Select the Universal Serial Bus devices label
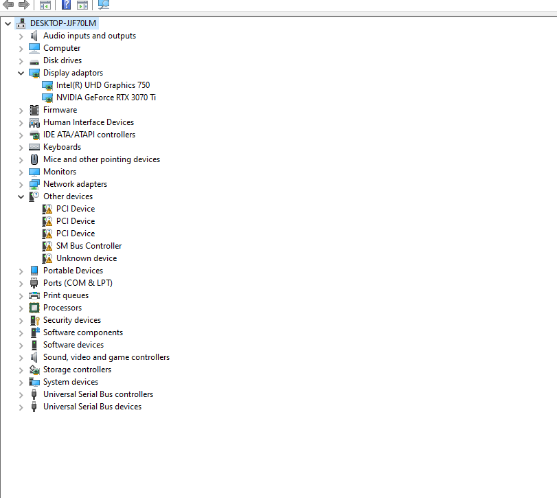Screen dimensions: 557x498 [x=92, y=407]
